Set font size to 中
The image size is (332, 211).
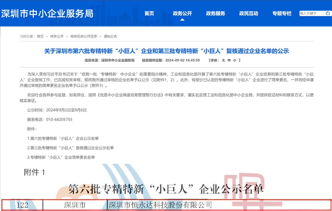pyautogui.click(x=229, y=60)
